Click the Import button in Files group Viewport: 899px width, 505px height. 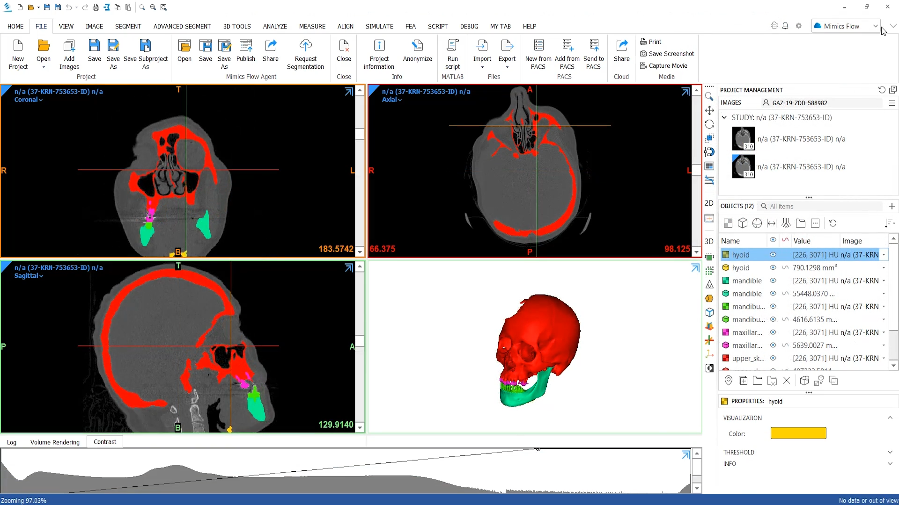point(482,54)
